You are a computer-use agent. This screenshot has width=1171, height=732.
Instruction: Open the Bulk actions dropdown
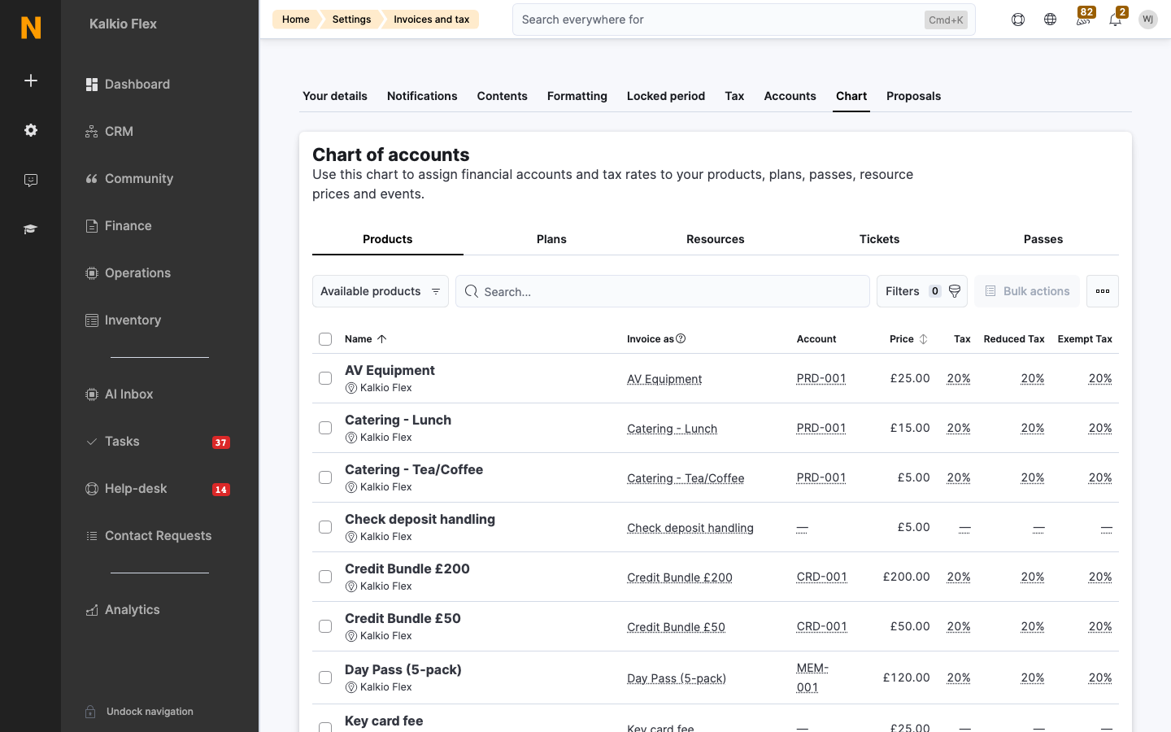[1027, 291]
